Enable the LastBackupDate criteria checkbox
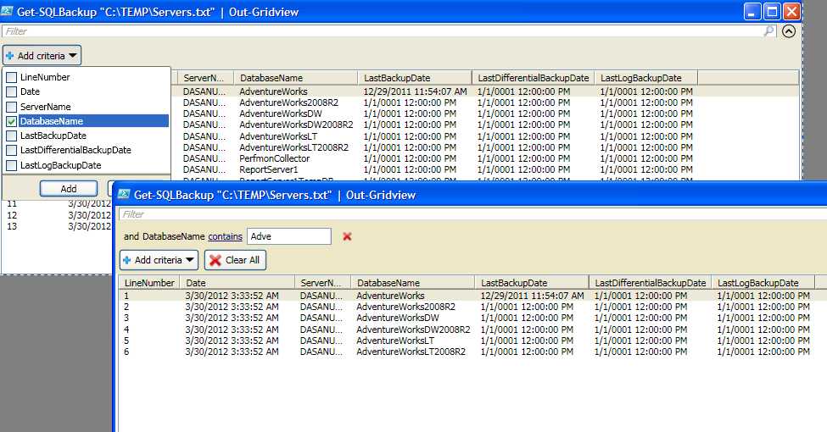The width and height of the screenshot is (827, 432). pyautogui.click(x=11, y=136)
